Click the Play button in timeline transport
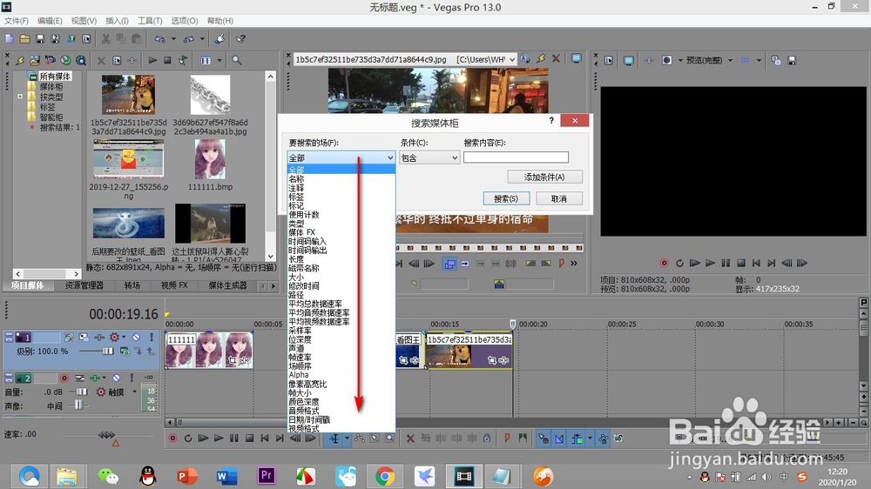 [x=219, y=439]
